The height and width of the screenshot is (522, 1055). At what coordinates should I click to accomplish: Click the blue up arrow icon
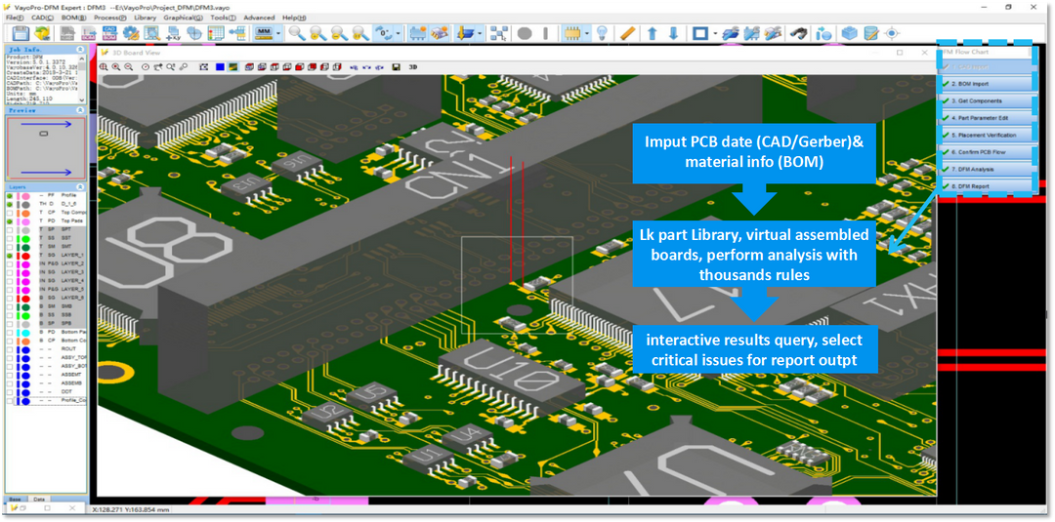pos(652,33)
